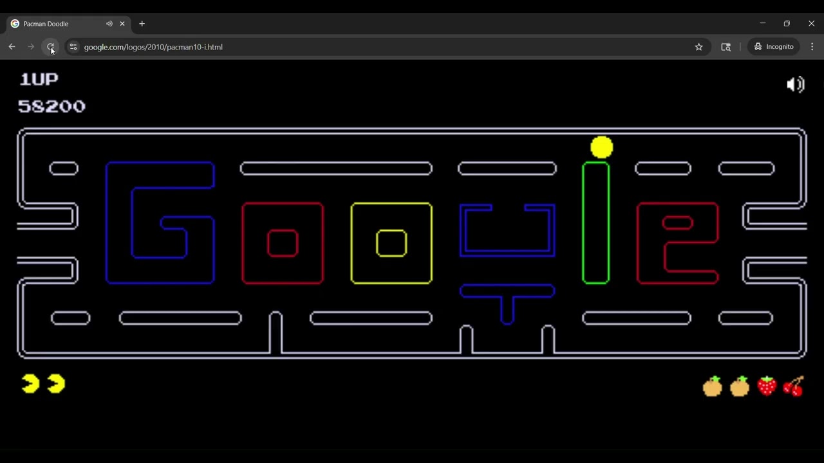824x463 pixels.
Task: Click the Incognito indicator
Action: click(774, 47)
